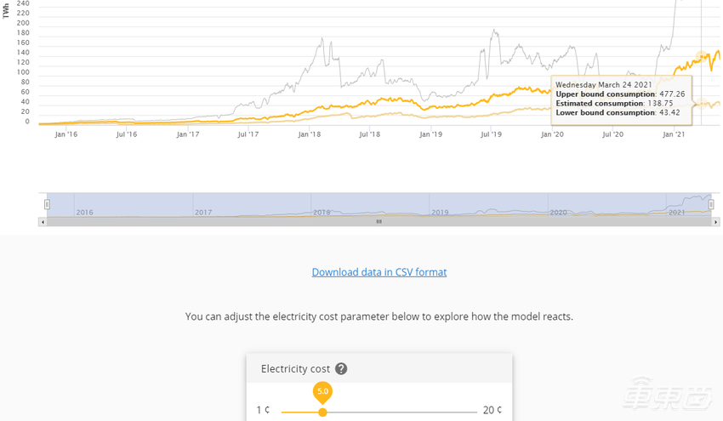Screen dimensions: 723x421
Task: Click the navigator left scroll arrow
Action: [43, 222]
